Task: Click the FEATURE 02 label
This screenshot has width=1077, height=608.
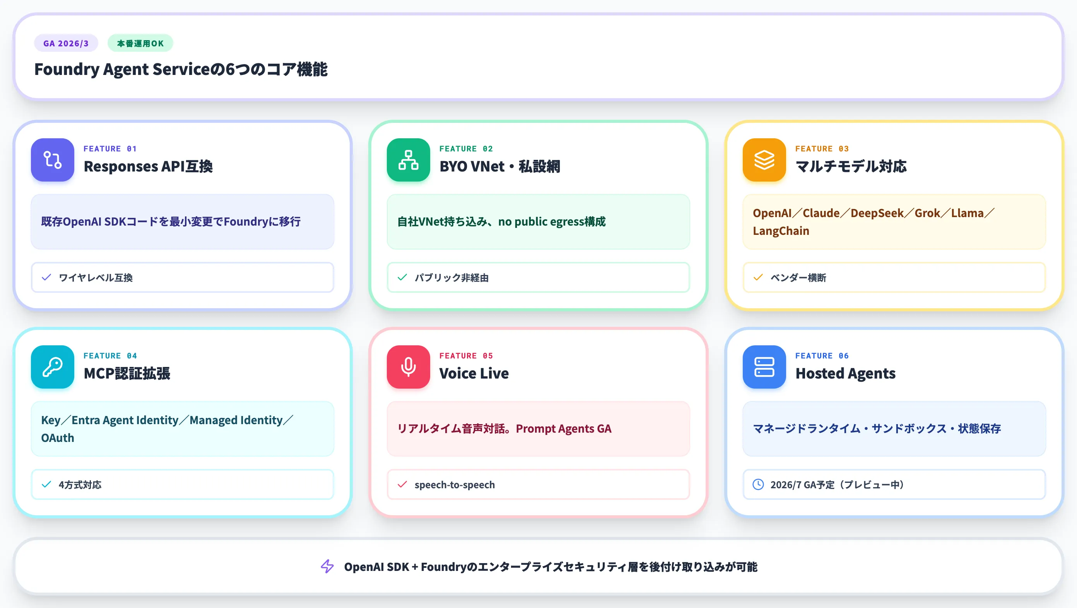Action: [x=466, y=149]
